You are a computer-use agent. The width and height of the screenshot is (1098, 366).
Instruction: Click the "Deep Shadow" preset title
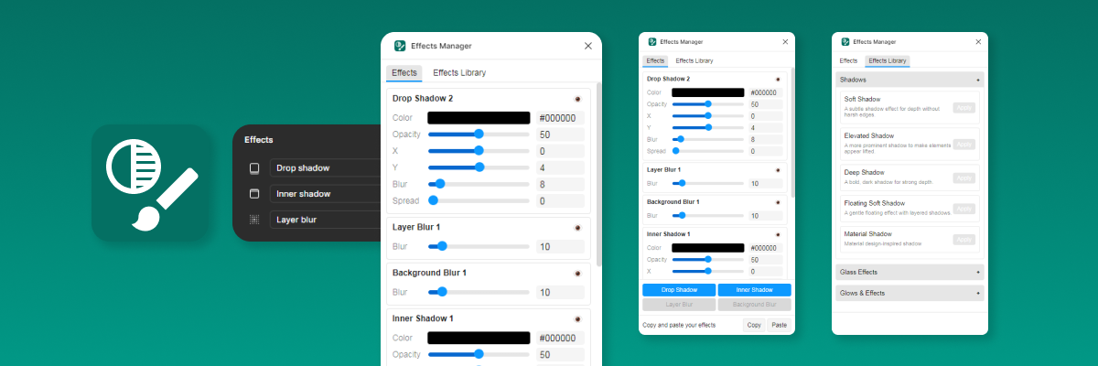coord(864,172)
